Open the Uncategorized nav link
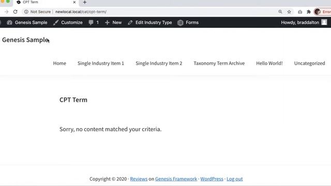331x186 pixels. click(309, 63)
